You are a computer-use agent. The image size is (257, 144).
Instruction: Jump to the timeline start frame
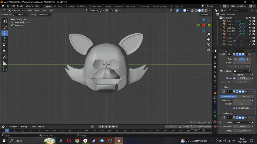point(100,127)
